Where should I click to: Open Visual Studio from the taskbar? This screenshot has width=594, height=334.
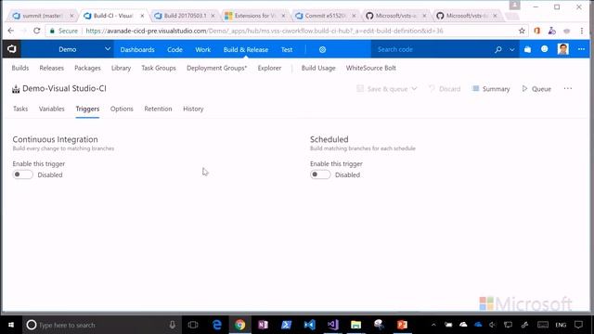click(332, 325)
